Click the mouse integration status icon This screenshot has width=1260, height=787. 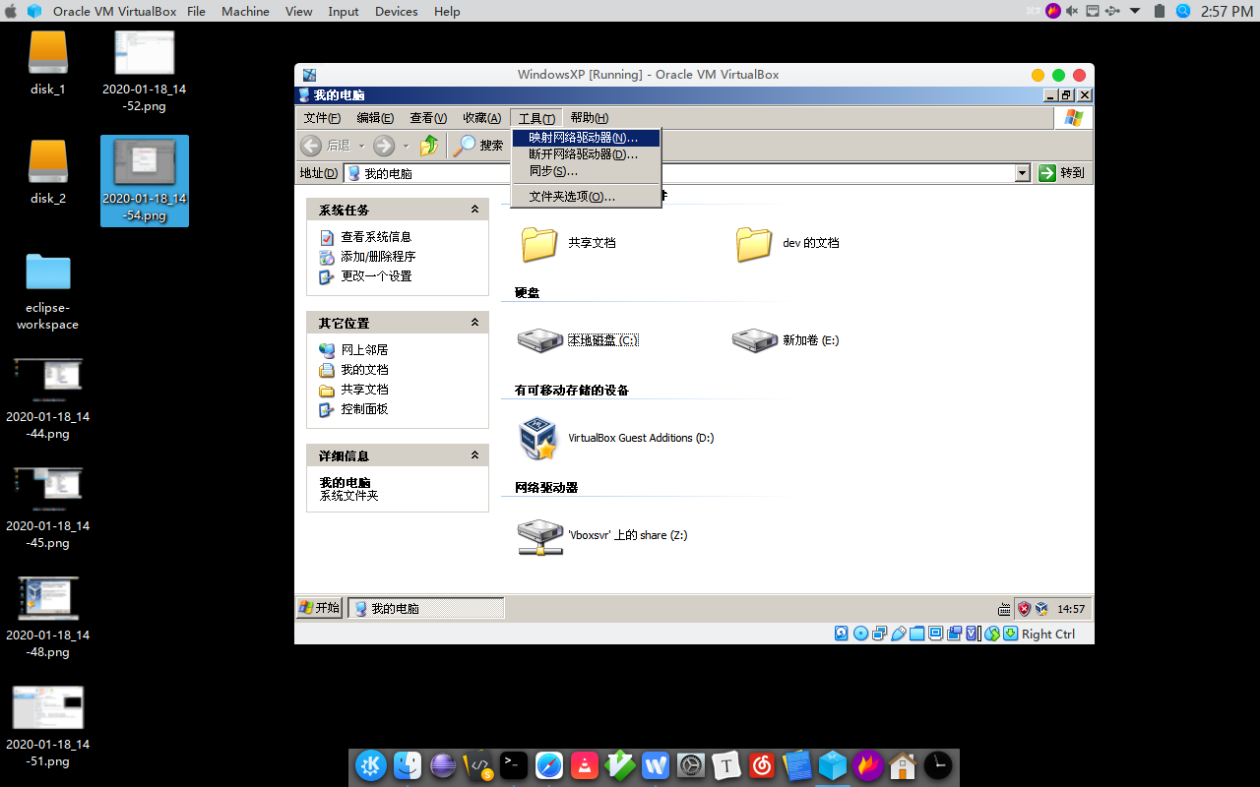[992, 634]
